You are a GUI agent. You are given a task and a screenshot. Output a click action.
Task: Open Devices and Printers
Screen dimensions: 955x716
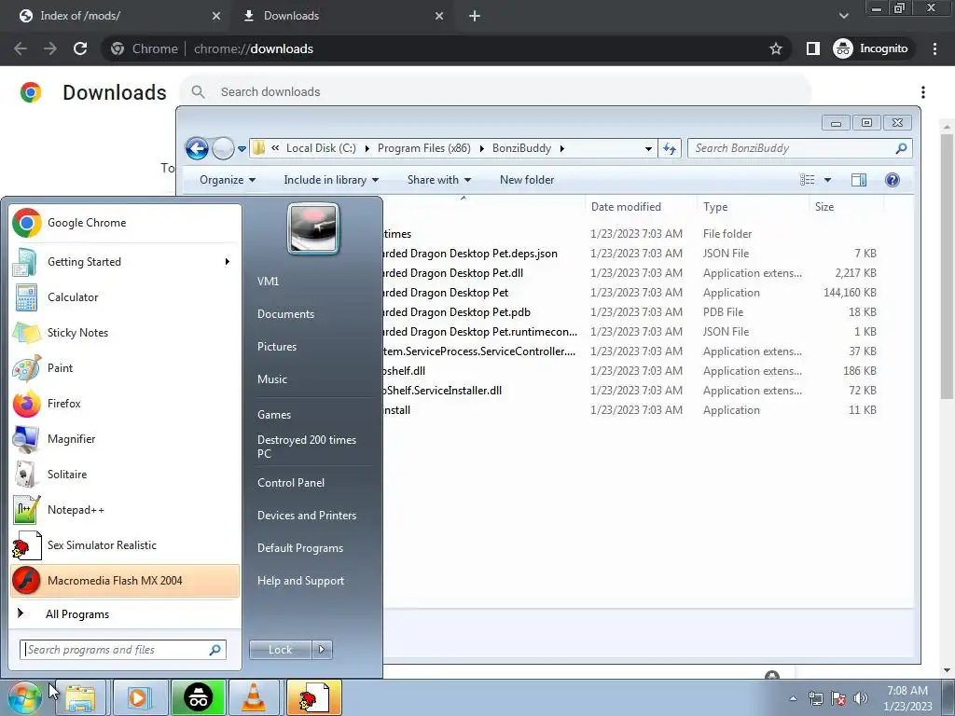coord(306,516)
